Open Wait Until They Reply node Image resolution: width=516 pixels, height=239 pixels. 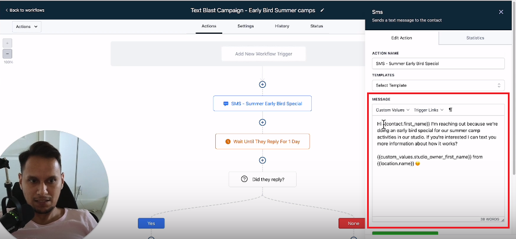click(262, 141)
